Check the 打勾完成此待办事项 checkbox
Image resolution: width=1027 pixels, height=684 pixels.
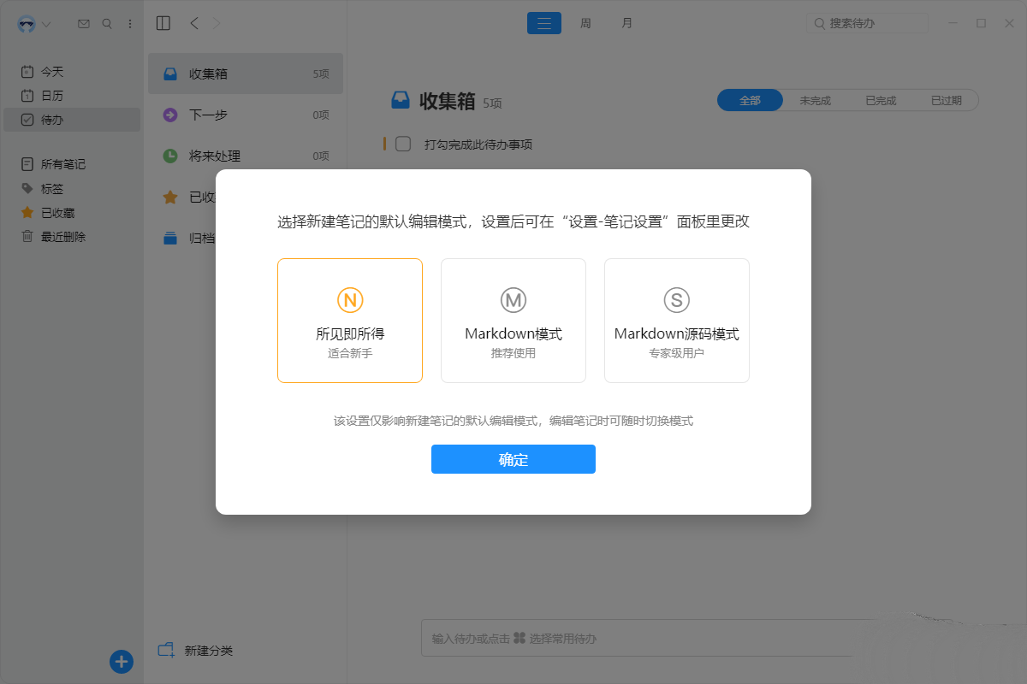pos(403,144)
